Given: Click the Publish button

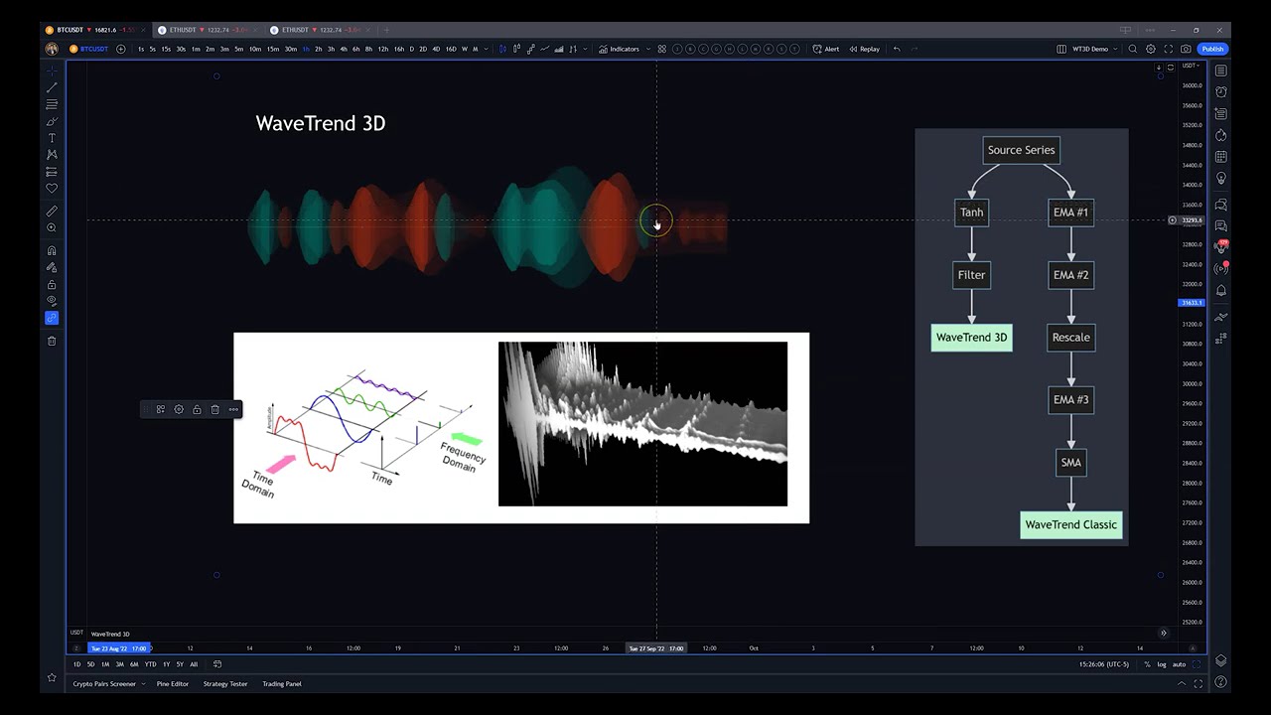Looking at the screenshot, I should [1212, 49].
